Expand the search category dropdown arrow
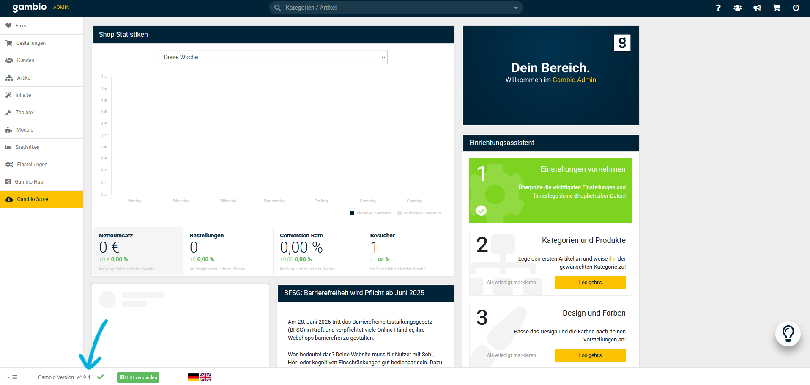The height and width of the screenshot is (385, 810). (x=515, y=8)
